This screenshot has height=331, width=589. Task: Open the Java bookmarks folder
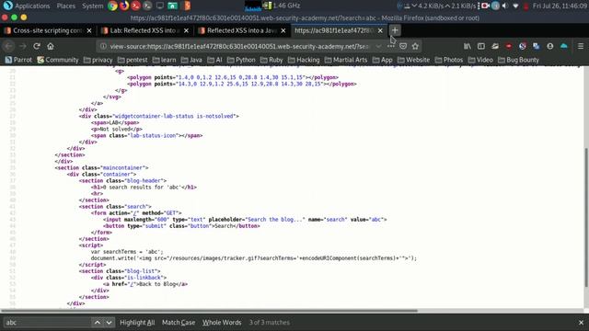[x=191, y=60]
